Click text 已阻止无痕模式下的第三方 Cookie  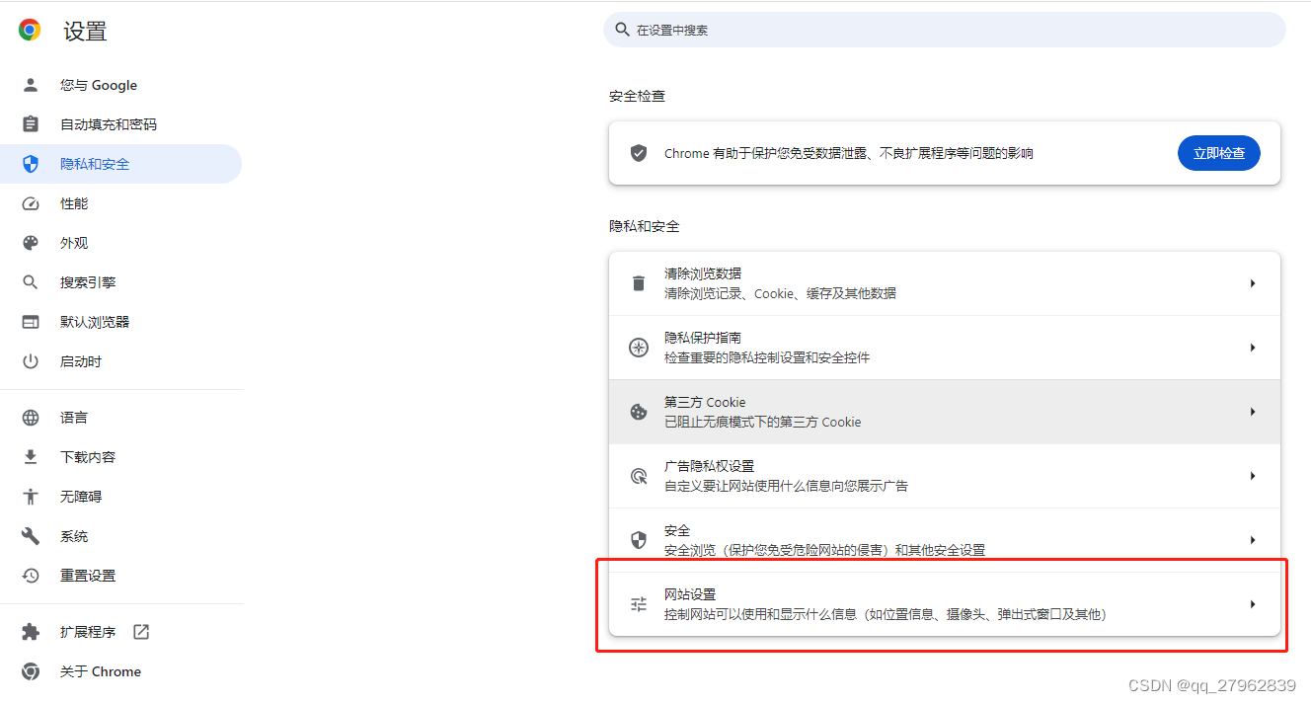click(763, 422)
